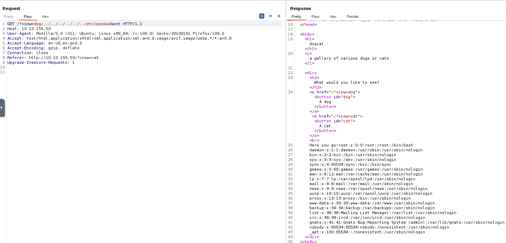Click the www-data:x:33:33 passwd line

point(372,203)
